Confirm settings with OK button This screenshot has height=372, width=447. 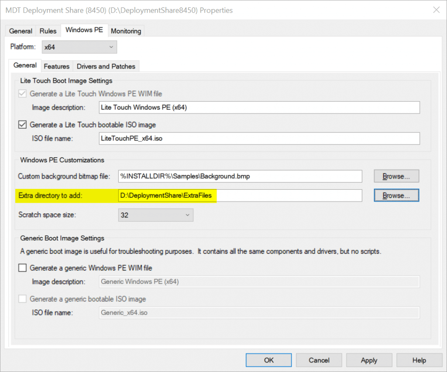pos(268,360)
